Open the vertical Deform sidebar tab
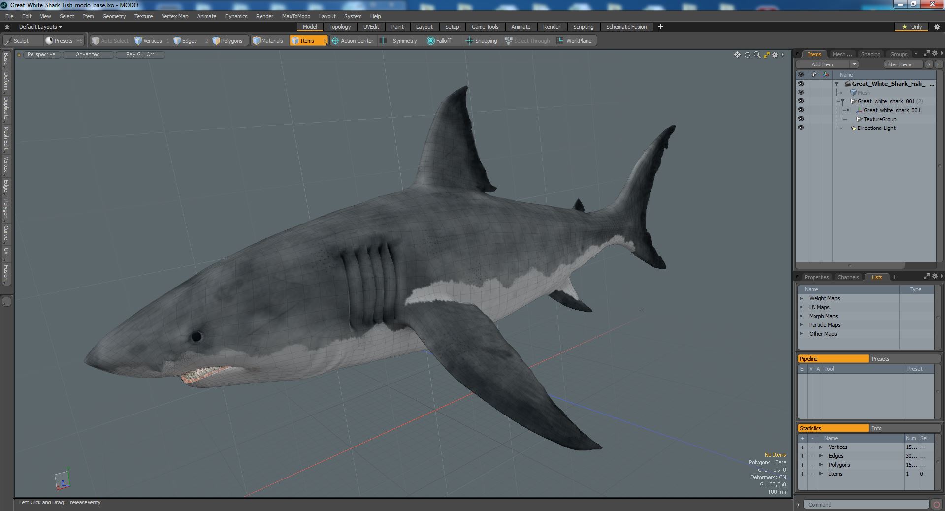The image size is (945, 511). click(6, 82)
